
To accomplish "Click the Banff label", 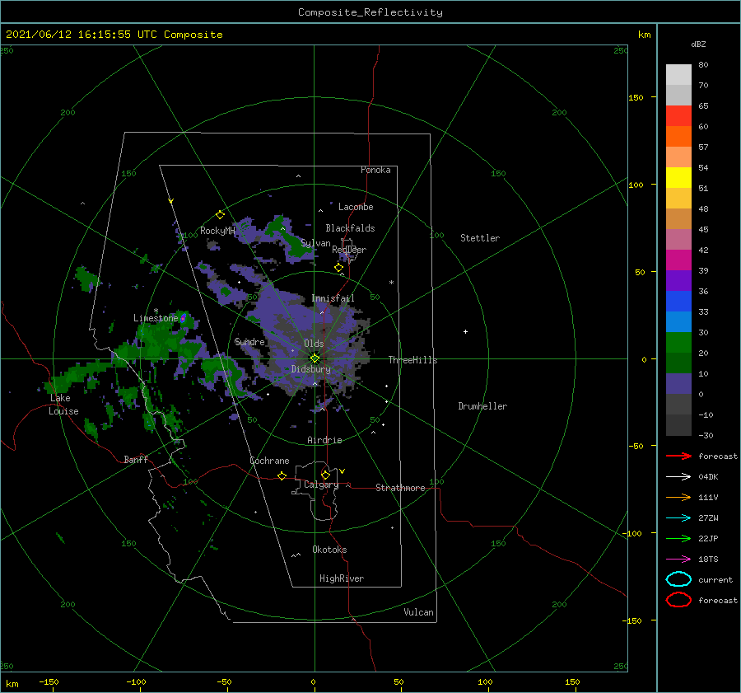I will click(x=136, y=459).
